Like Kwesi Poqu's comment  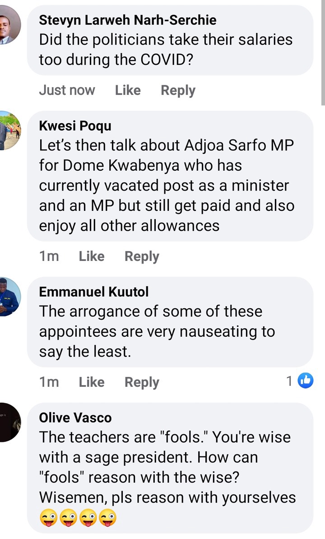(x=91, y=256)
